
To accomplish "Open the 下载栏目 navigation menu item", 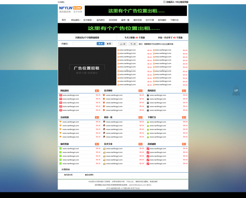I will [174, 20].
